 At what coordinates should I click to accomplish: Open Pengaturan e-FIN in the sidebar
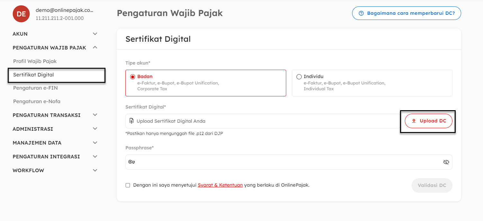pos(35,88)
